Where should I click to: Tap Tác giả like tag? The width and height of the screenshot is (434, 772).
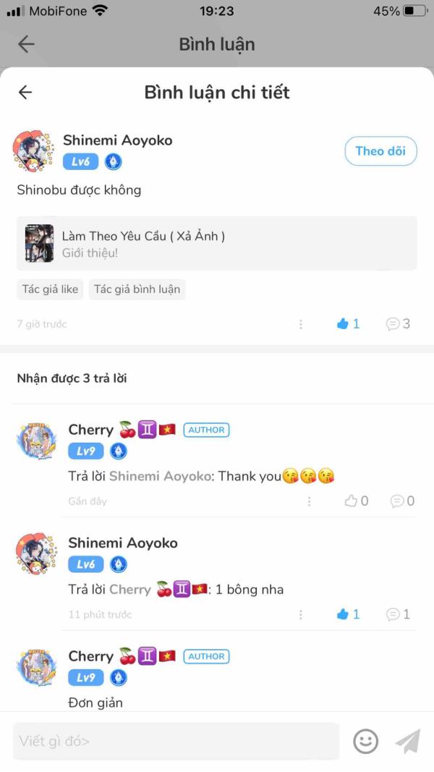(50, 289)
